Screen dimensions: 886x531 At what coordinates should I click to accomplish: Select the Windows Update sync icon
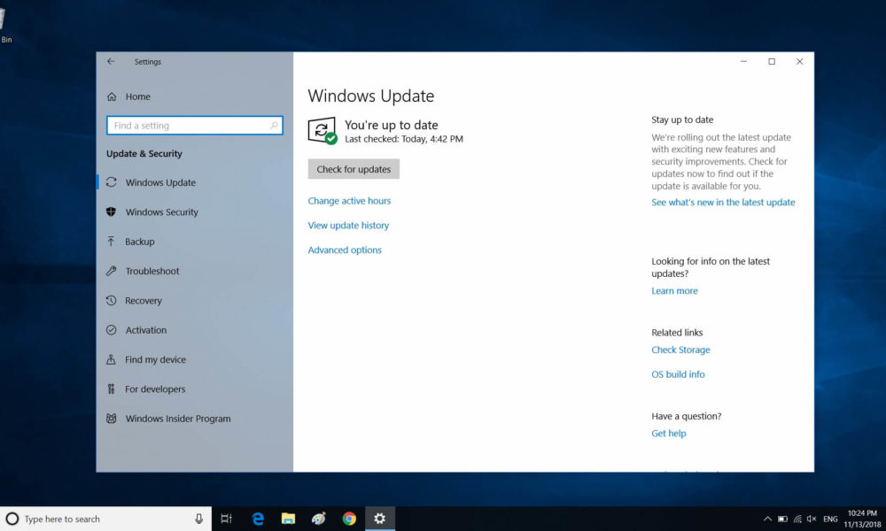coord(112,182)
